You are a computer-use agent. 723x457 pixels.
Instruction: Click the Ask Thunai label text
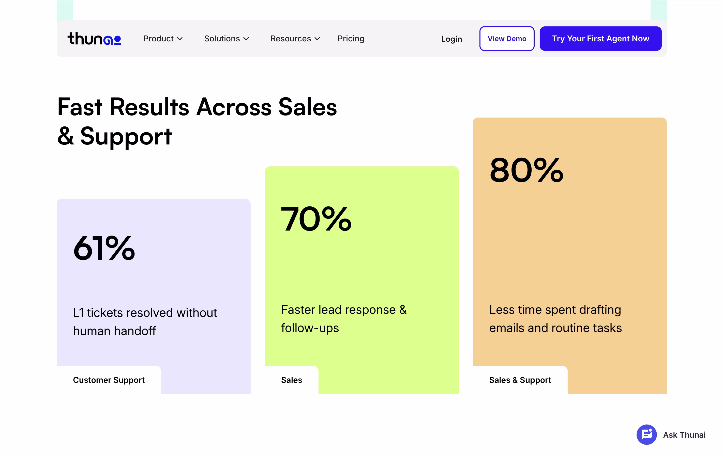point(684,435)
